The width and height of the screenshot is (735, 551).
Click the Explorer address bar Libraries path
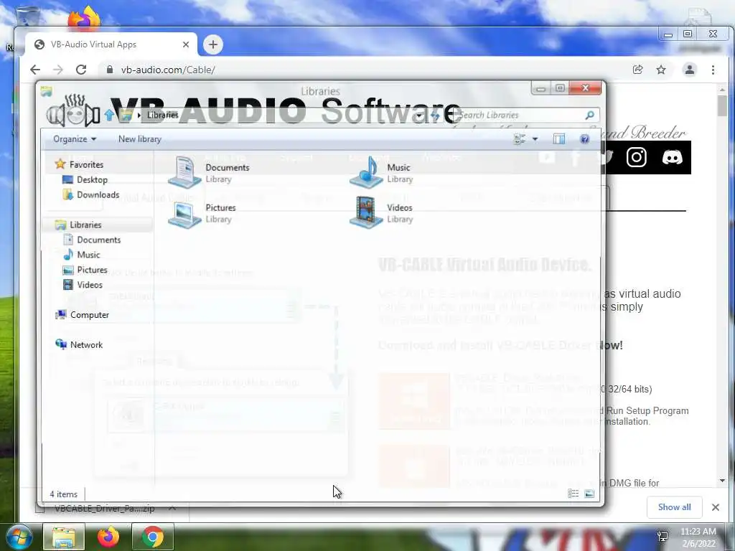(x=162, y=115)
